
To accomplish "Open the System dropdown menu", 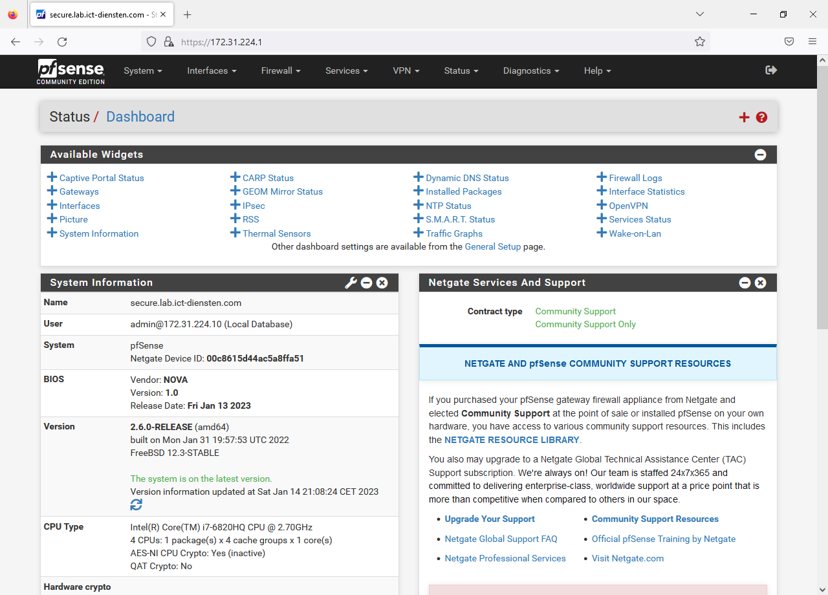I will 143,71.
